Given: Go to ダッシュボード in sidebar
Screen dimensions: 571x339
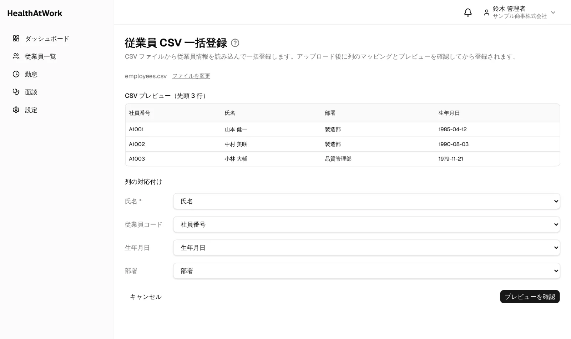Looking at the screenshot, I should tap(47, 39).
